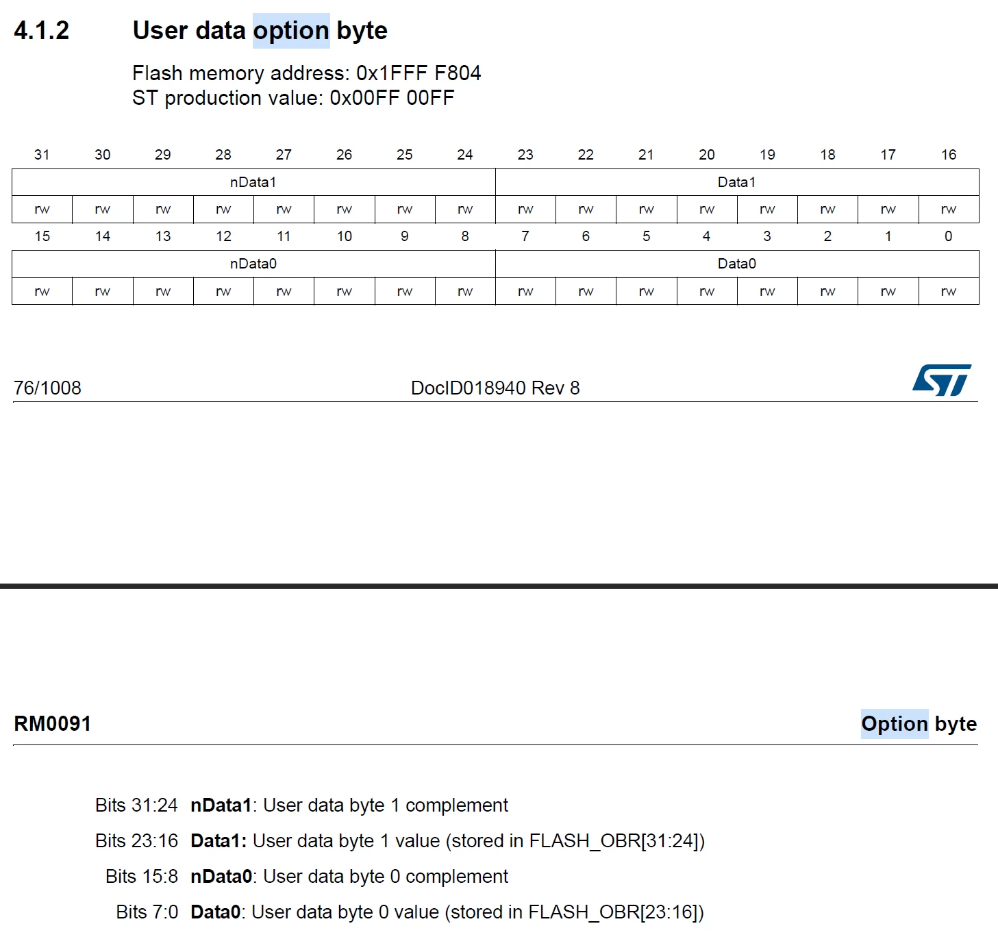Click bit number 8 label
The width and height of the screenshot is (998, 939).
[465, 236]
